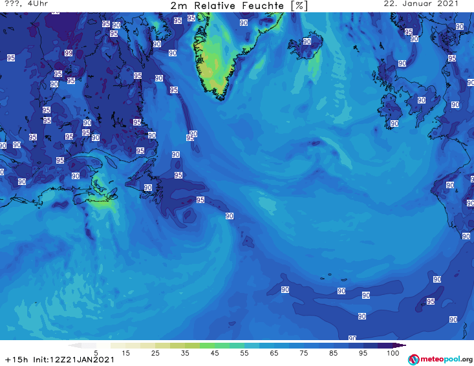Screen dimensions: 474x366
Task: Click the '90' label over Great Britain
Action: (x=422, y=100)
